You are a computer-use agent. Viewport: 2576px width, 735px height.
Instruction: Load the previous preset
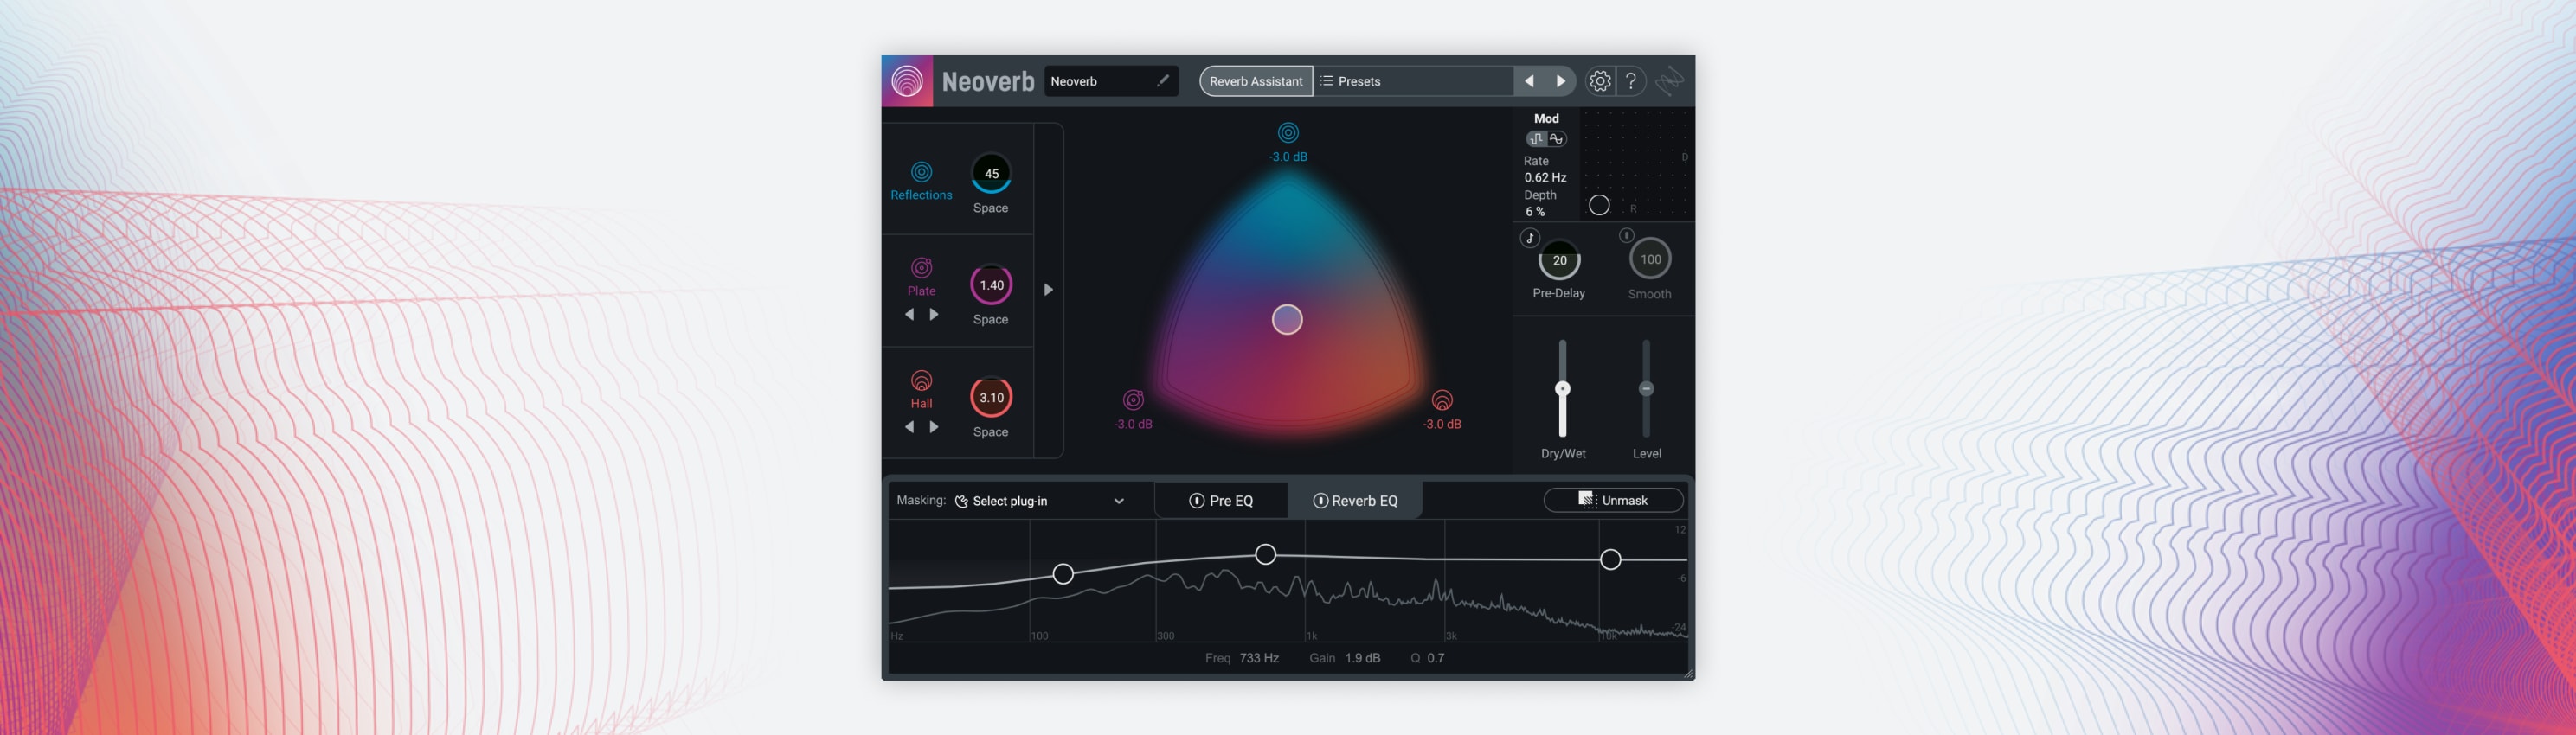coord(1529,81)
